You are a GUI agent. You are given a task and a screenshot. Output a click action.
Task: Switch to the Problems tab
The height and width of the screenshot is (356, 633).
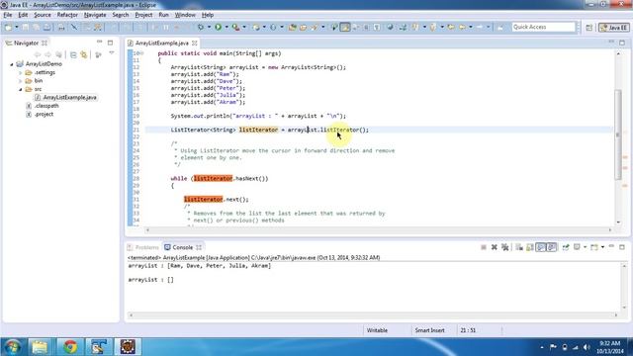click(x=142, y=247)
